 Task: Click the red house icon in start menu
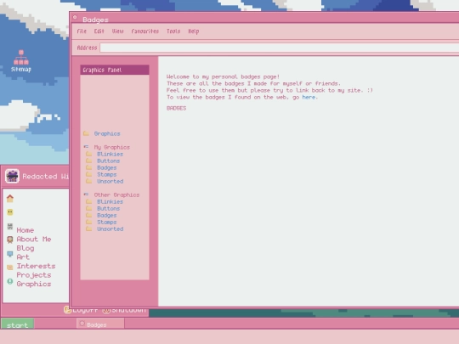10,199
